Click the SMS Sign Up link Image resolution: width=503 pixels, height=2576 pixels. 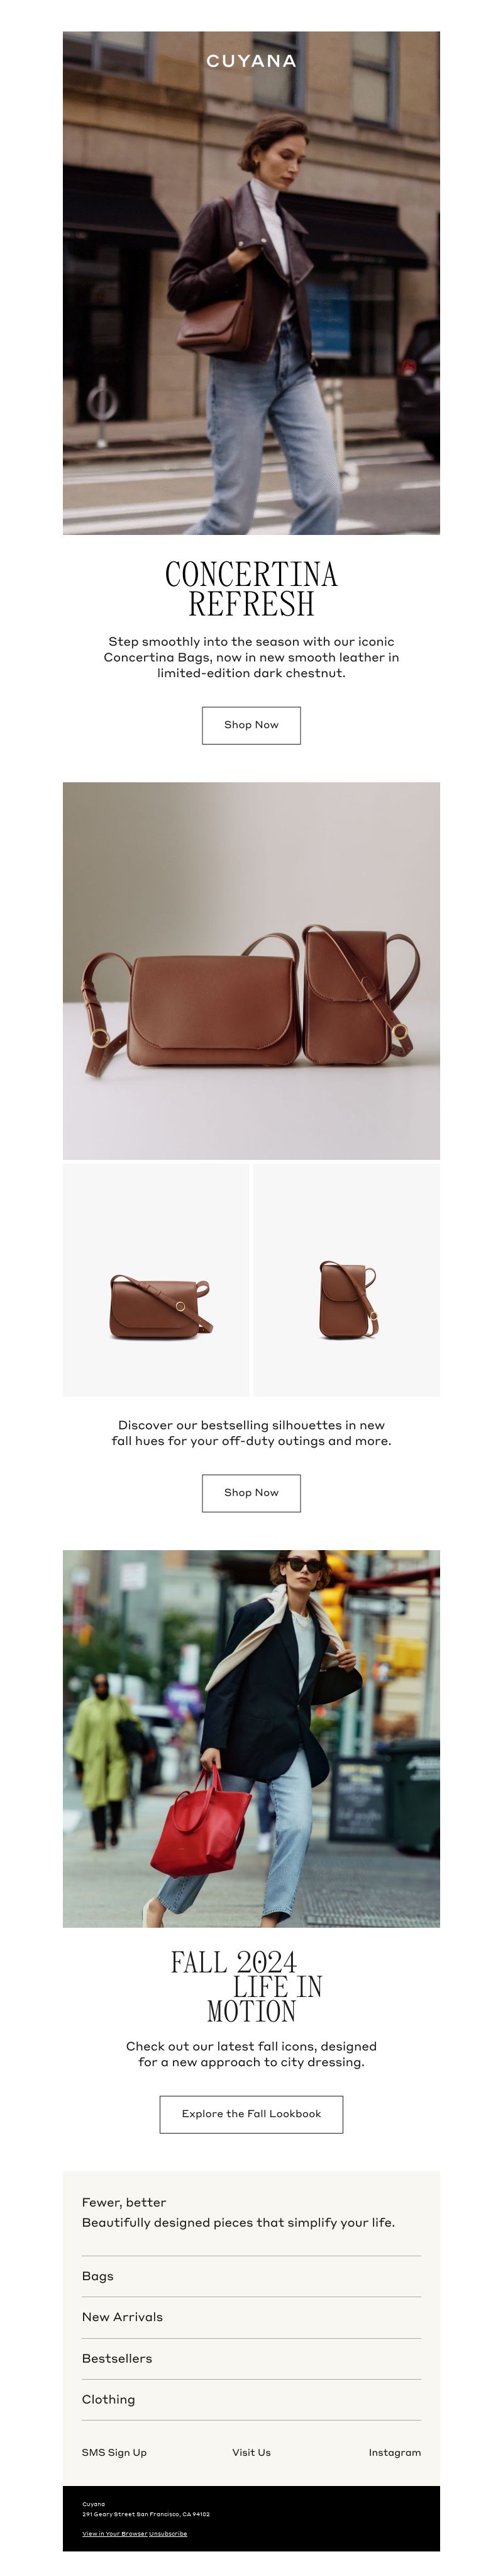[114, 2452]
